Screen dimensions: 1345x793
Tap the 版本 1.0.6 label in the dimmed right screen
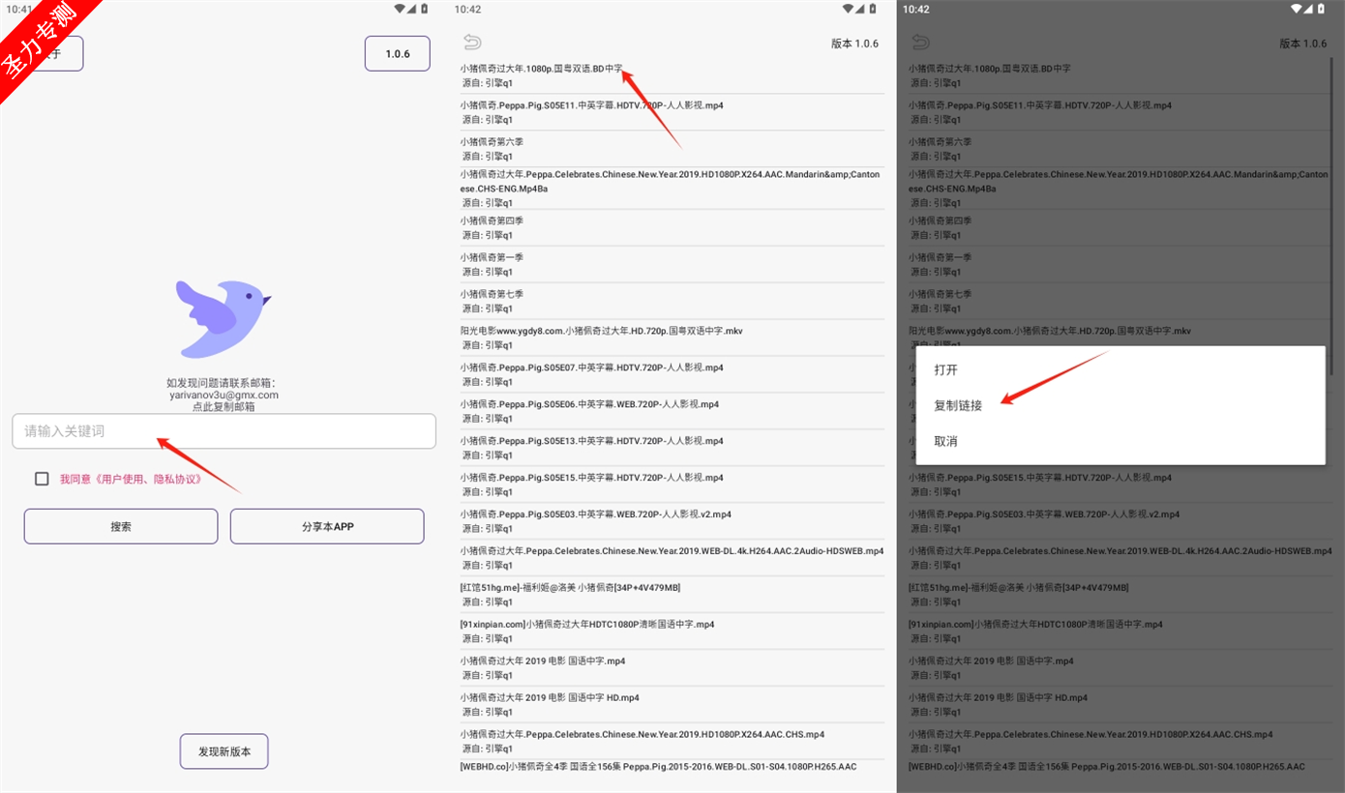coord(1303,44)
